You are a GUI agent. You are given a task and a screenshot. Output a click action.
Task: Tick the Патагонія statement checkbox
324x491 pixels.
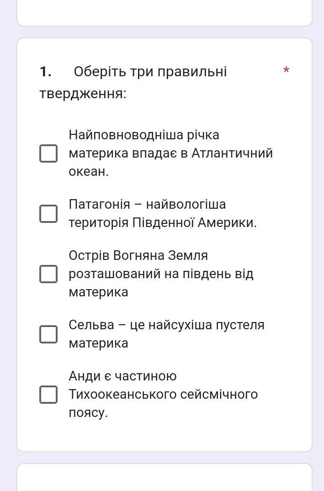pyautogui.click(x=48, y=213)
